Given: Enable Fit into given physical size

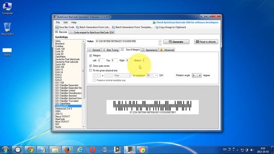Looking at the screenshot, I should [x=90, y=71].
